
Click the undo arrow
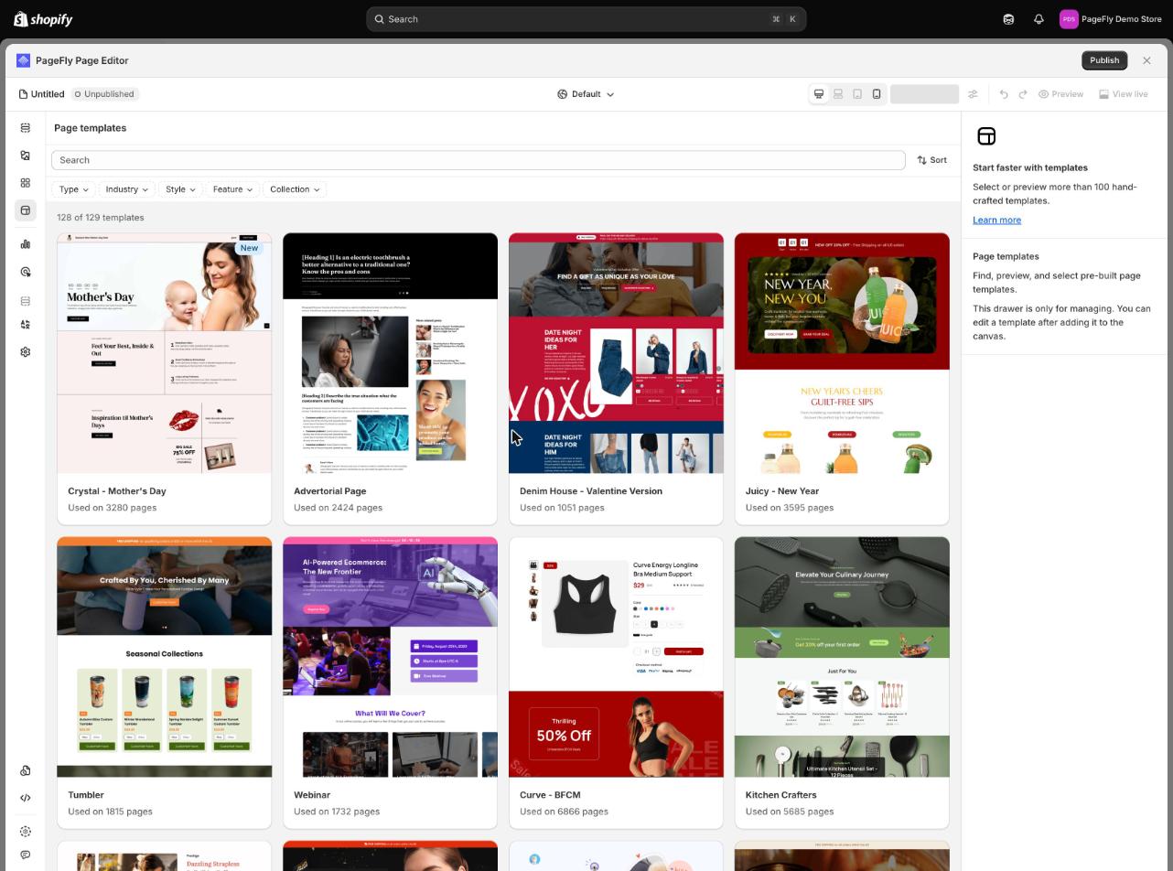pyautogui.click(x=1004, y=94)
